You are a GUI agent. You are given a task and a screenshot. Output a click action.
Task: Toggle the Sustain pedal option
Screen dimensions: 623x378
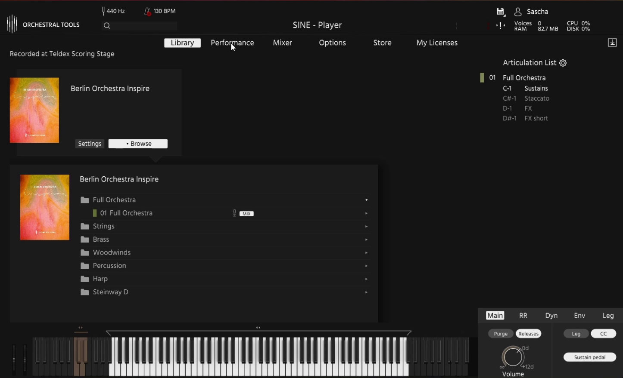589,357
